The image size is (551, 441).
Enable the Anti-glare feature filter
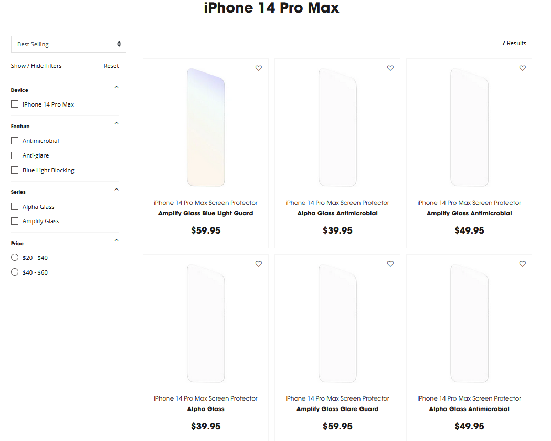[x=14, y=155]
